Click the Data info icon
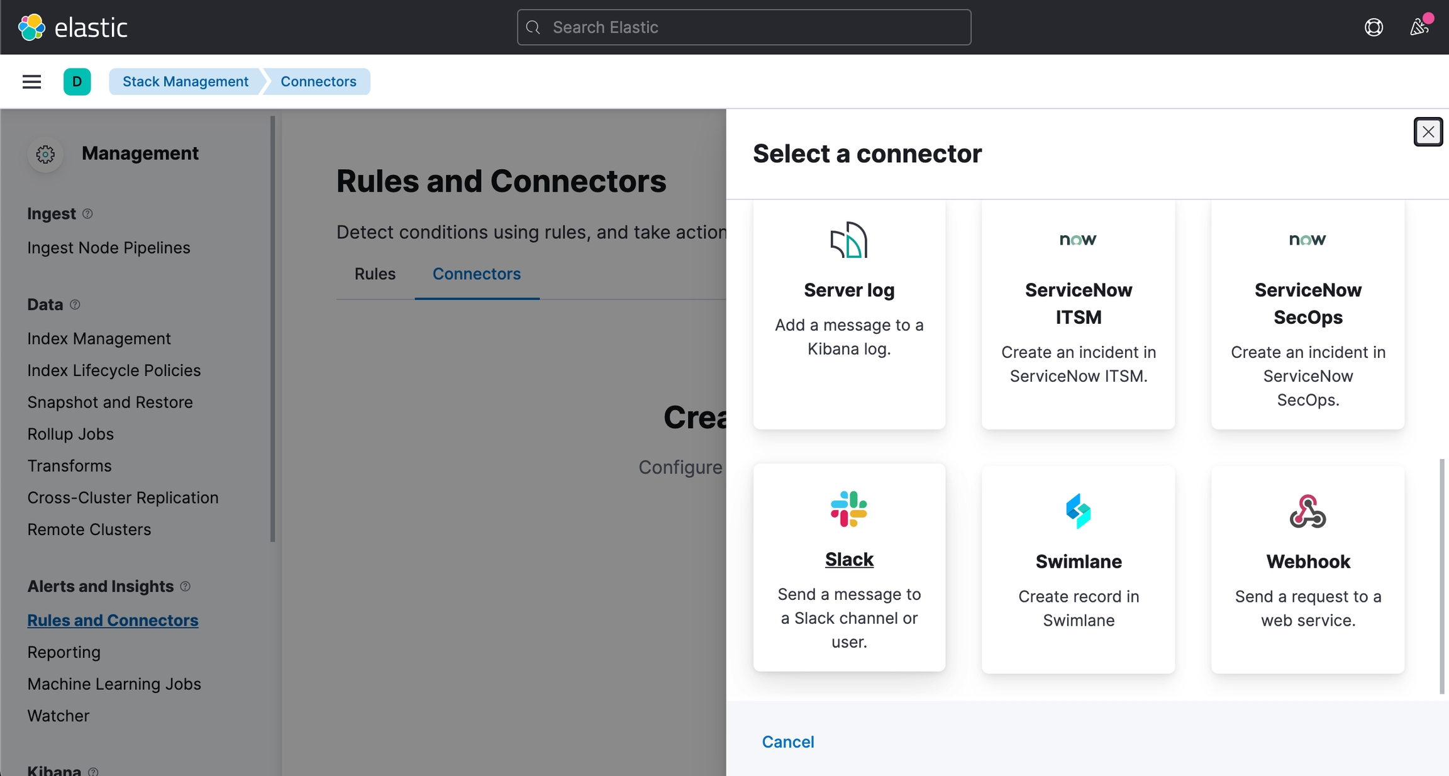Image resolution: width=1449 pixels, height=776 pixels. (x=75, y=305)
